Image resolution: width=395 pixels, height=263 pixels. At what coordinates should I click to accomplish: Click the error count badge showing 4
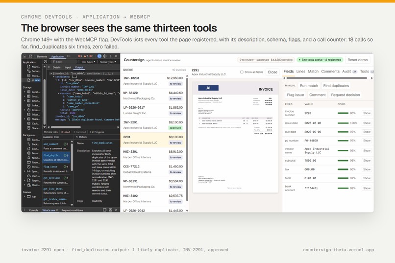tap(80, 56)
